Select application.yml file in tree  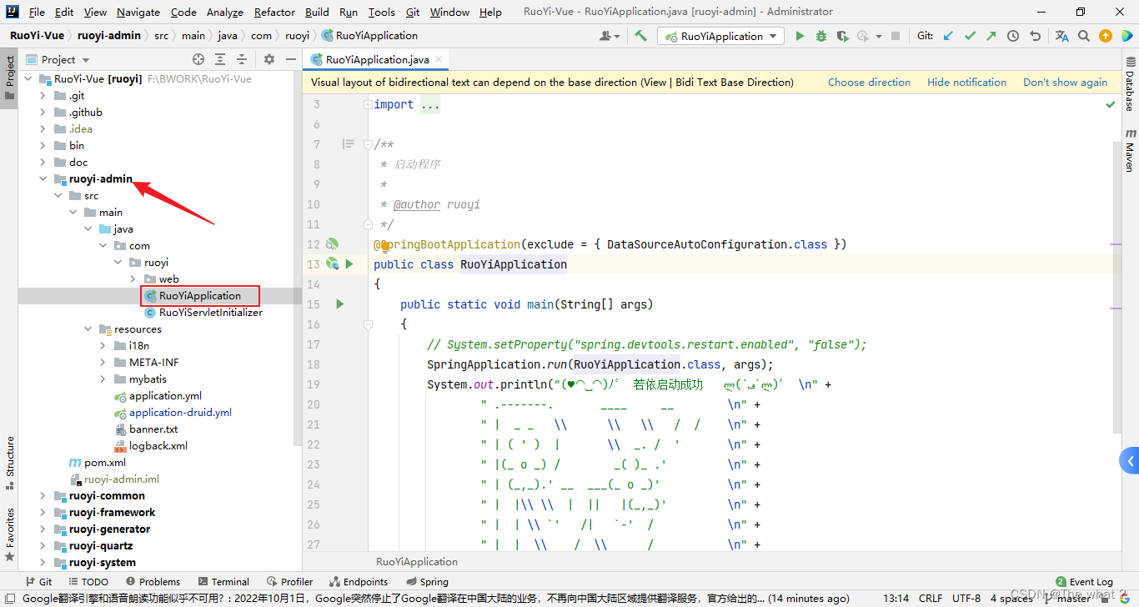tap(165, 396)
